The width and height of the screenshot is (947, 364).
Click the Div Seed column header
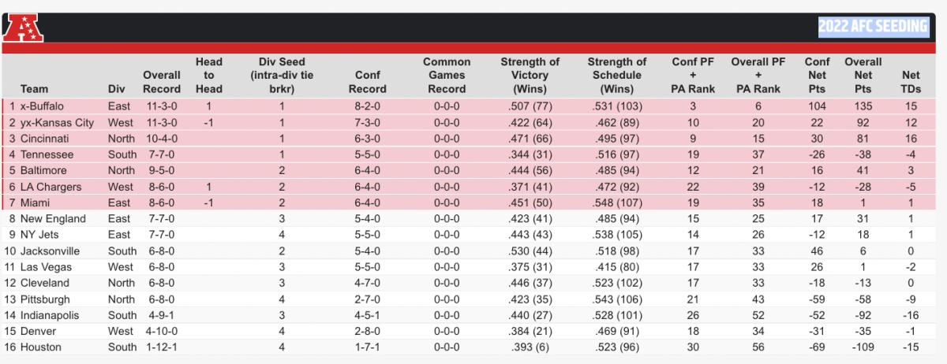point(282,76)
